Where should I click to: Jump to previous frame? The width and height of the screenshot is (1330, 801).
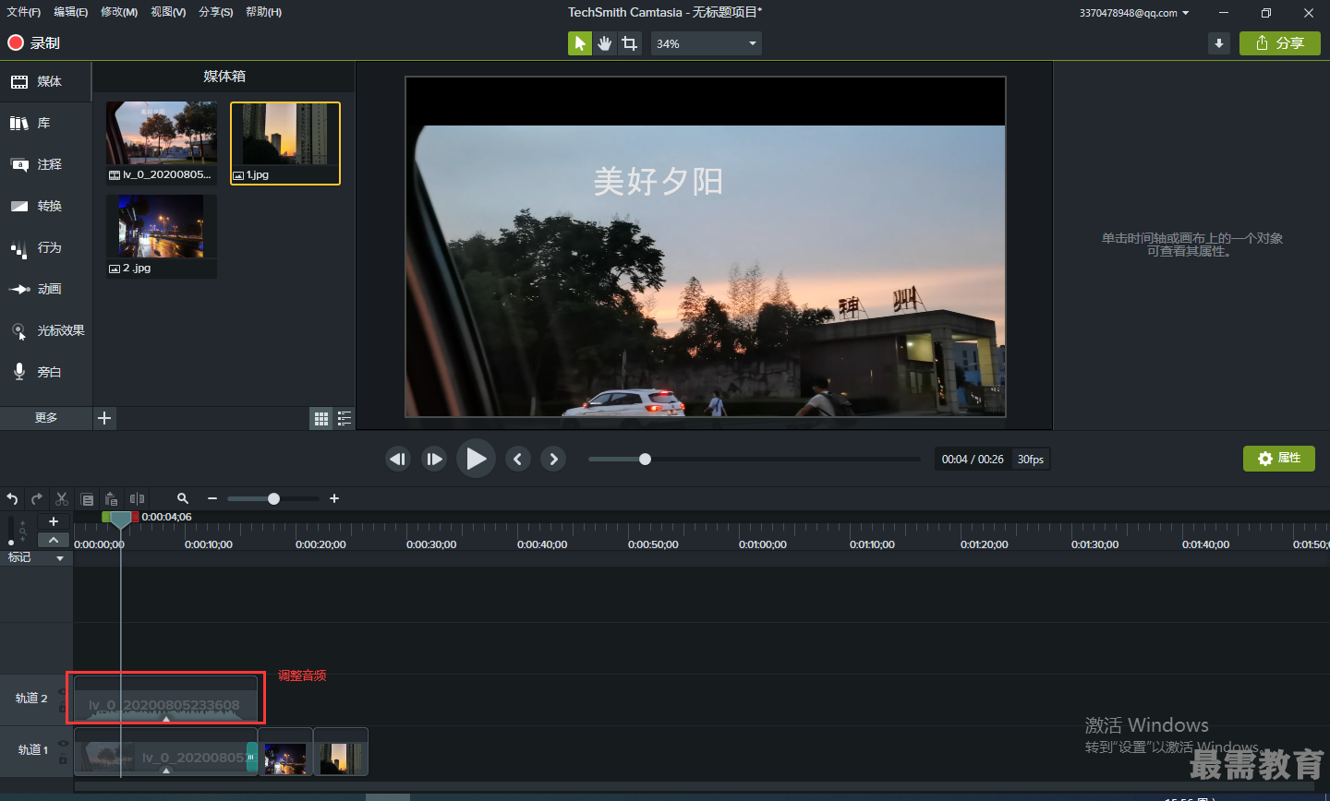point(398,459)
